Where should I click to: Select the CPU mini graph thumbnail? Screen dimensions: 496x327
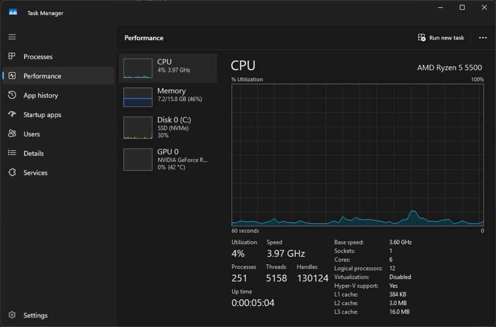pyautogui.click(x=138, y=68)
